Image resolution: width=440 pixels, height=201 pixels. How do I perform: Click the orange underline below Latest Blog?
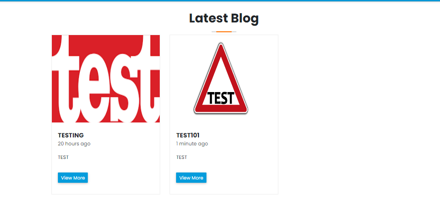point(224,32)
